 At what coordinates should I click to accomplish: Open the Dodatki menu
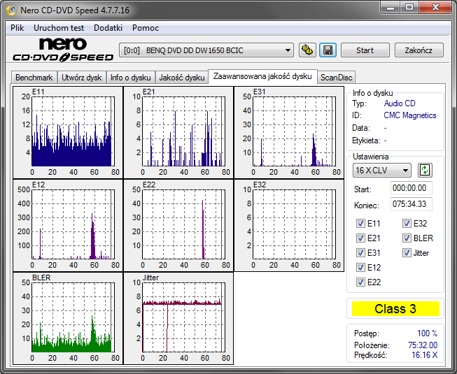[108, 28]
